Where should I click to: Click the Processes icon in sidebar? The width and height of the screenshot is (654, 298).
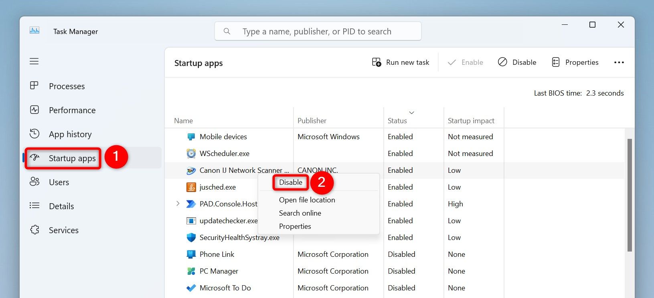tap(34, 86)
